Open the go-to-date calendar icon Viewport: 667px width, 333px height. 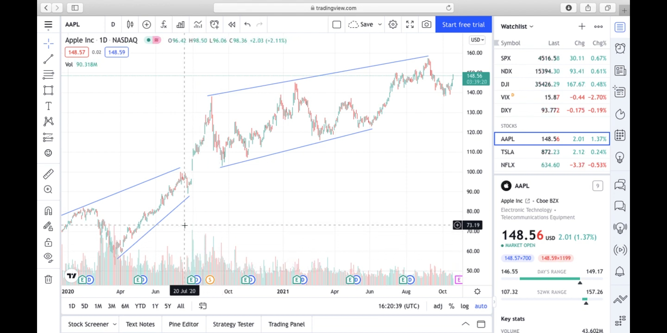203,306
